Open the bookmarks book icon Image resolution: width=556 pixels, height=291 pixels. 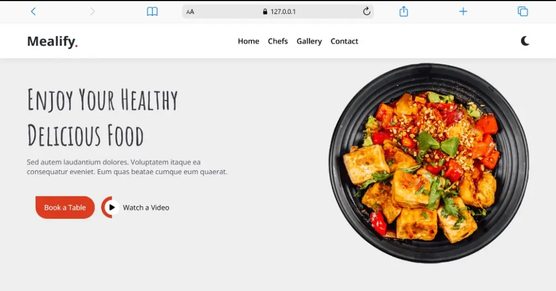(x=152, y=12)
